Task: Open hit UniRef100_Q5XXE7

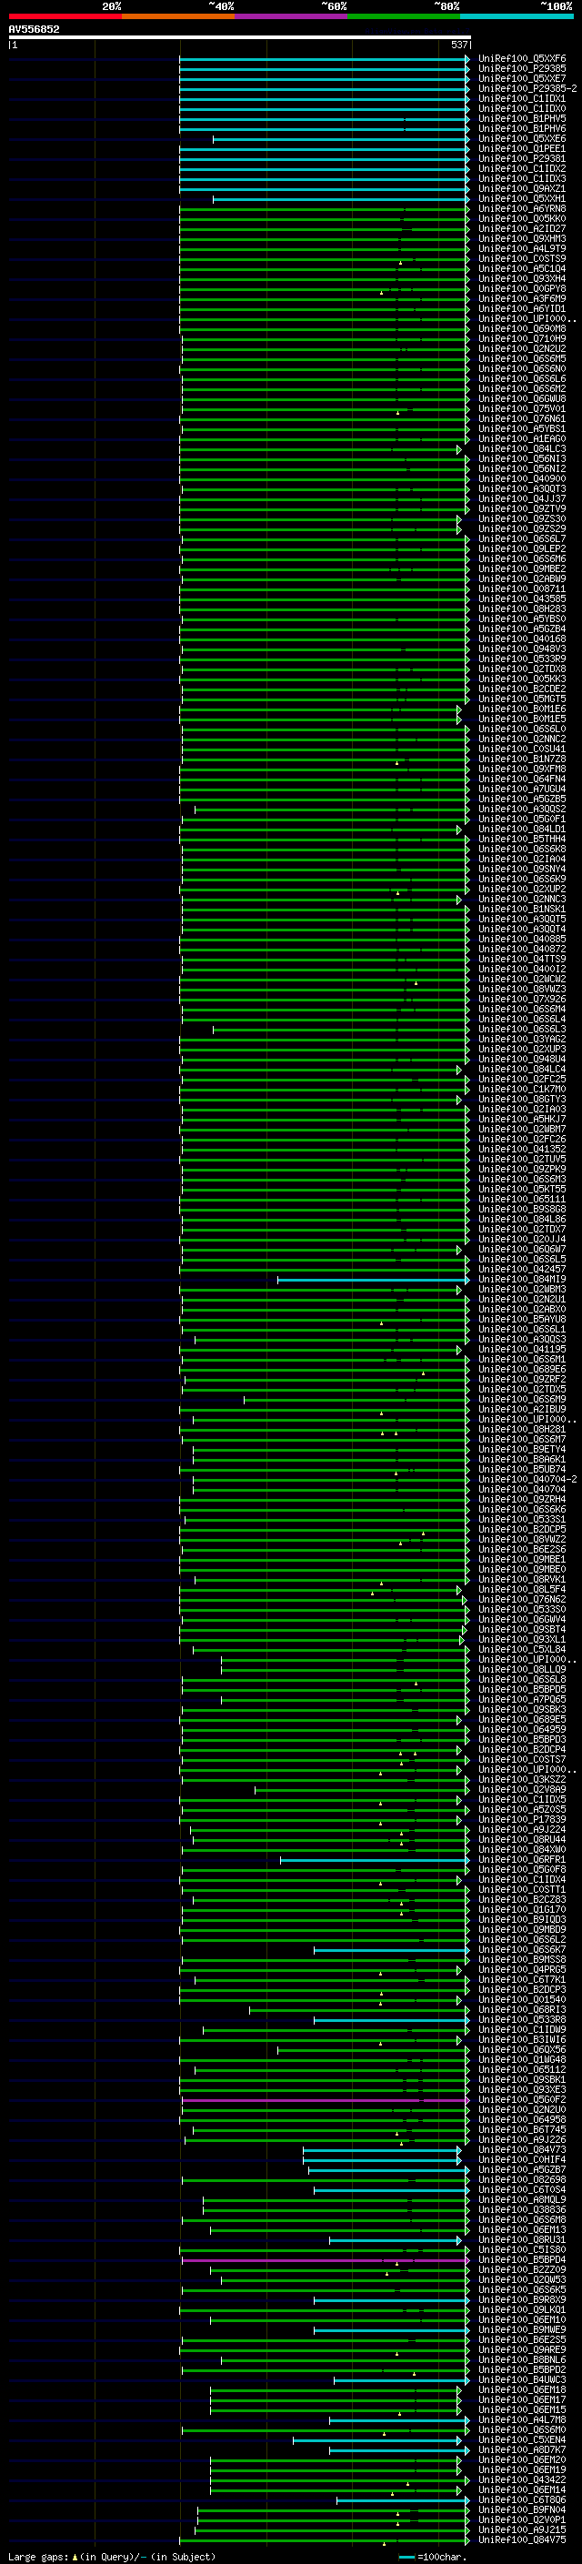Action: click(x=522, y=78)
